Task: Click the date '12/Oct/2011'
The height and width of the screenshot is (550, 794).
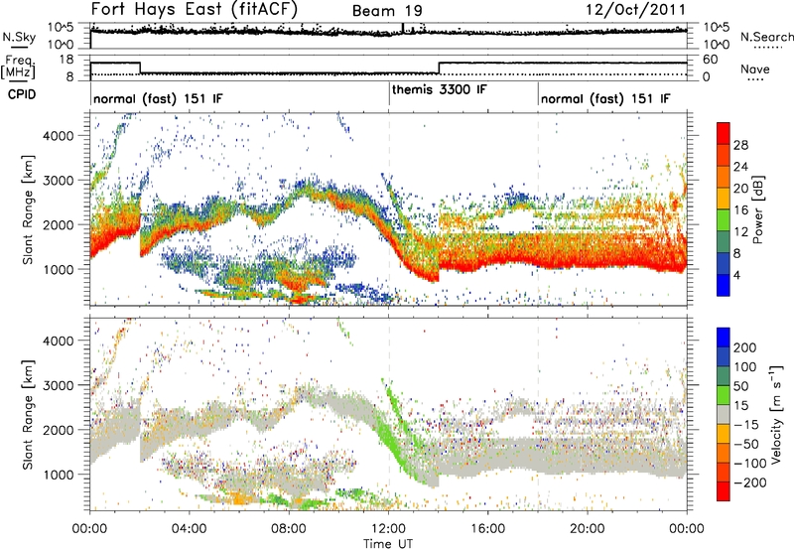Action: (636, 10)
